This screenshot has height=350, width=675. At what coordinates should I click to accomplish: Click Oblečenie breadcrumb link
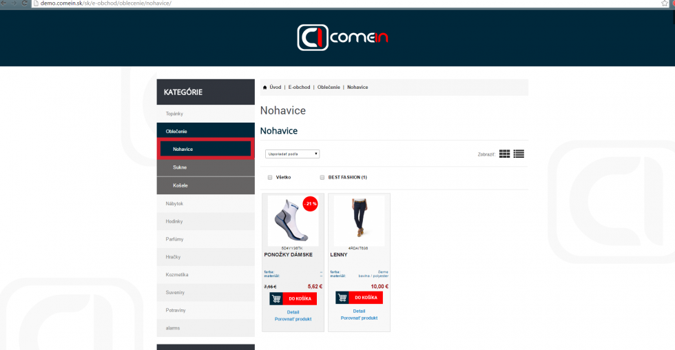coord(329,87)
